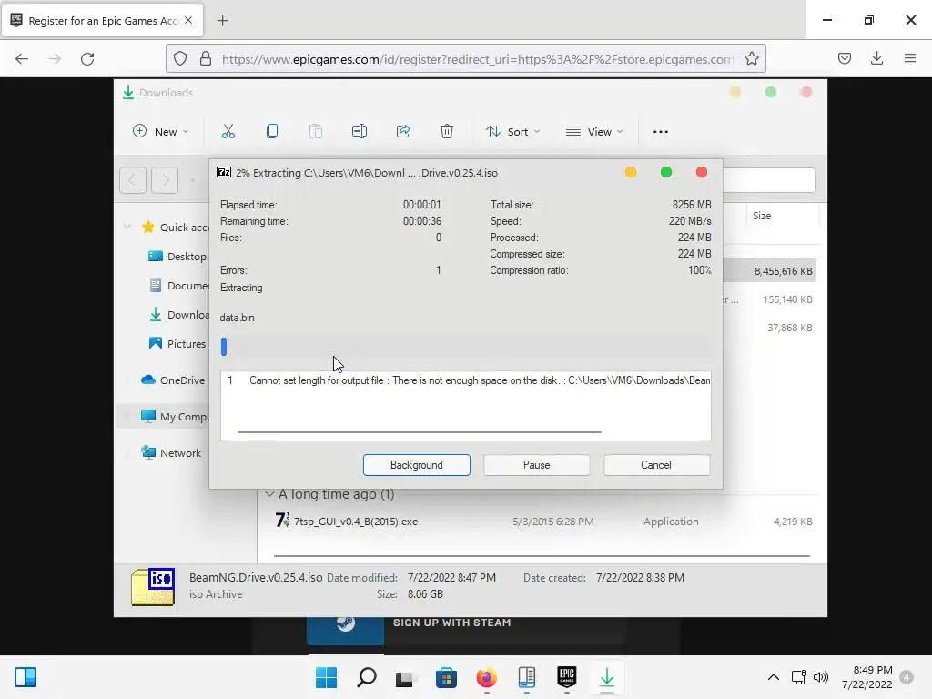Click the yellow minimize dot on 7-Zip dialog
Image resolution: width=932 pixels, height=699 pixels.
(x=631, y=172)
